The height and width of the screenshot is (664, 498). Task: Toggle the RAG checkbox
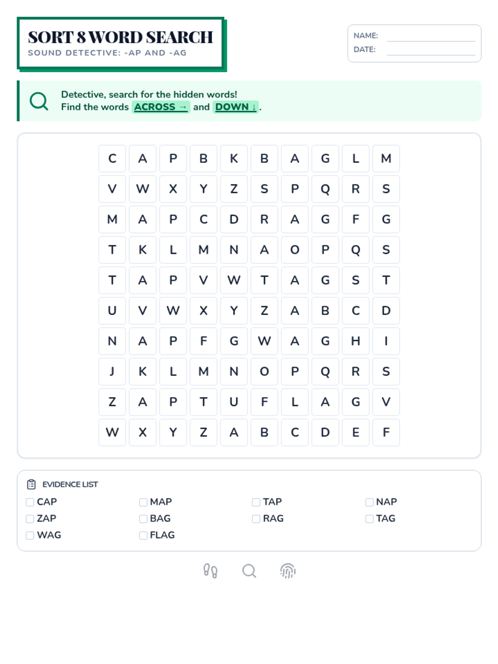256,519
